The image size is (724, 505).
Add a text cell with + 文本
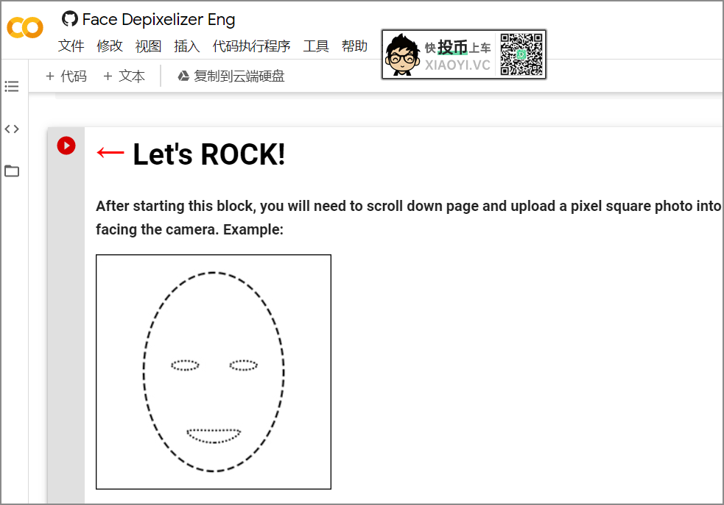(x=124, y=76)
